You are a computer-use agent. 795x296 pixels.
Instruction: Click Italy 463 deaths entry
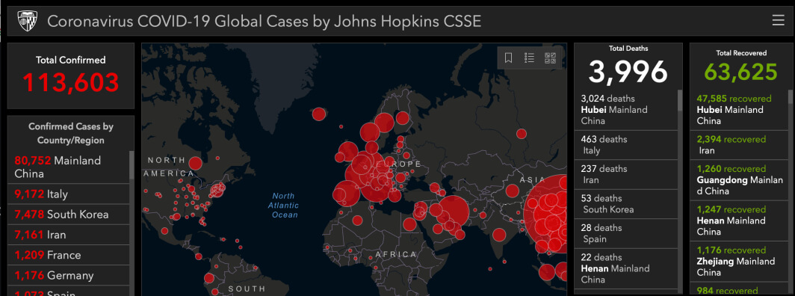(626, 145)
